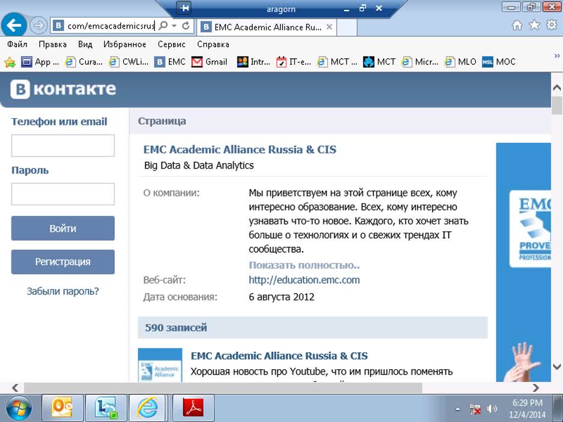Image resolution: width=563 pixels, height=422 pixels.
Task: Open the Сервис menu
Action: (172, 44)
